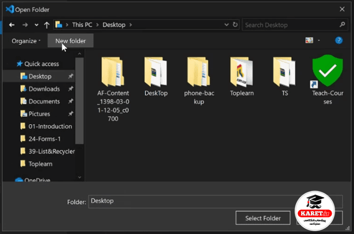Expand the address bar history dropdown
This screenshot has width=354, height=234.
pyautogui.click(x=227, y=25)
